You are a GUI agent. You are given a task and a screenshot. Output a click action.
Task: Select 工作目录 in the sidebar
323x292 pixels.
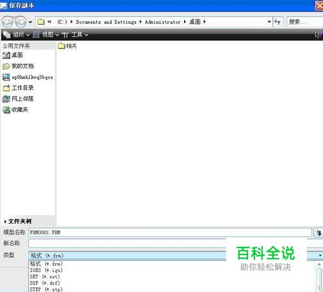click(18, 88)
